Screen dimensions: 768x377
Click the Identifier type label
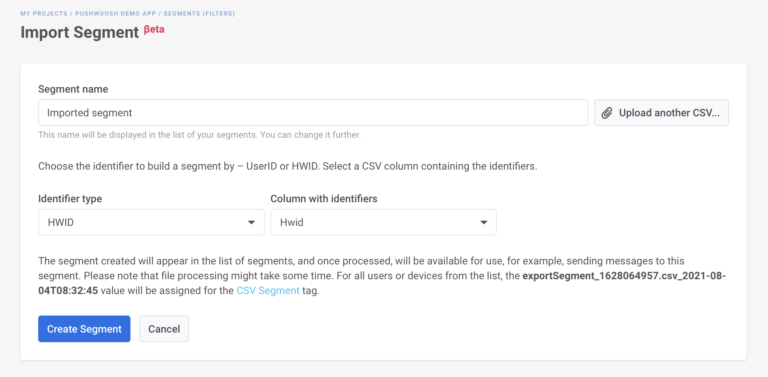pyautogui.click(x=70, y=199)
